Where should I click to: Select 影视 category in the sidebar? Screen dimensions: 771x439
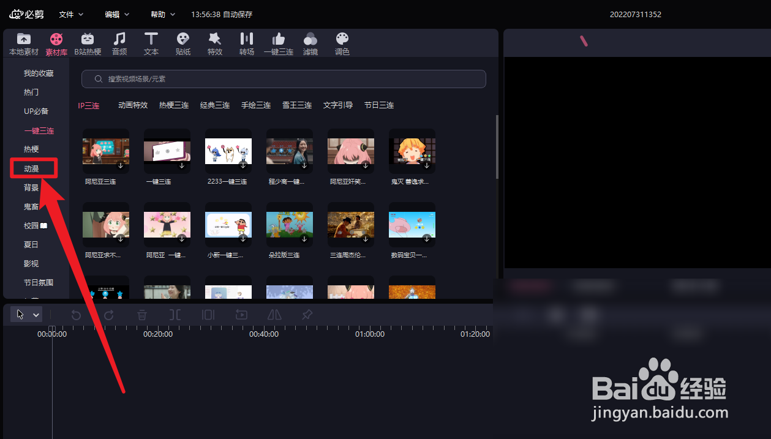(31, 263)
